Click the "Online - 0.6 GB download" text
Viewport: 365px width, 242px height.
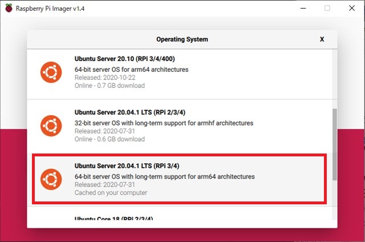(x=109, y=139)
